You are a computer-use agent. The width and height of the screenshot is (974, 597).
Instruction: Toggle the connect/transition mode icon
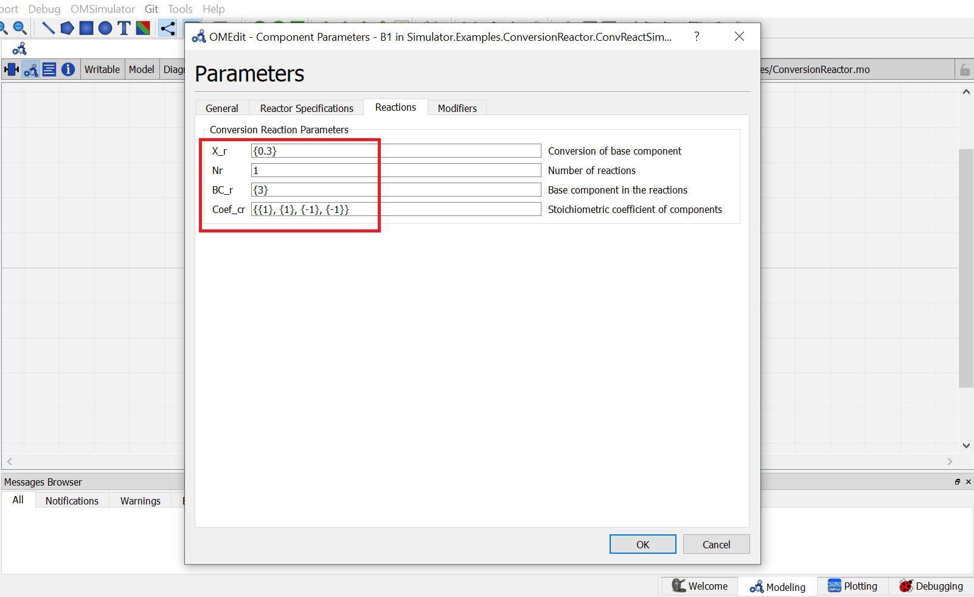[167, 28]
